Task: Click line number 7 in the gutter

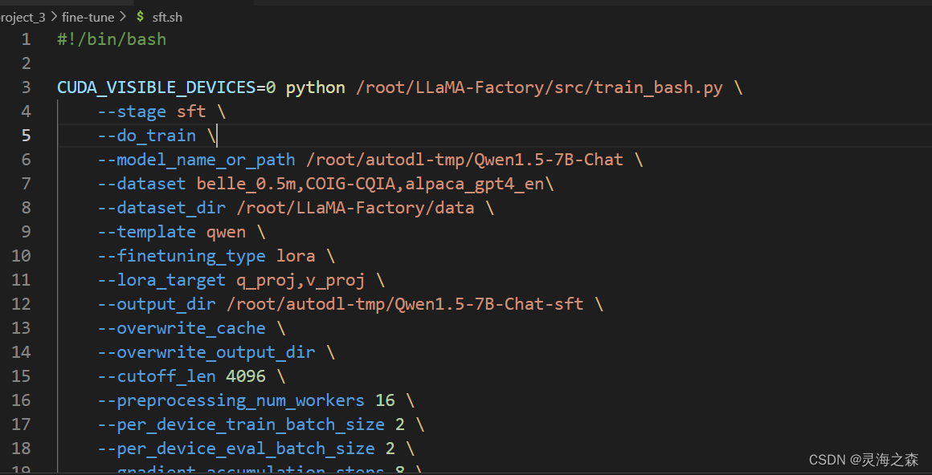Action: pos(26,184)
